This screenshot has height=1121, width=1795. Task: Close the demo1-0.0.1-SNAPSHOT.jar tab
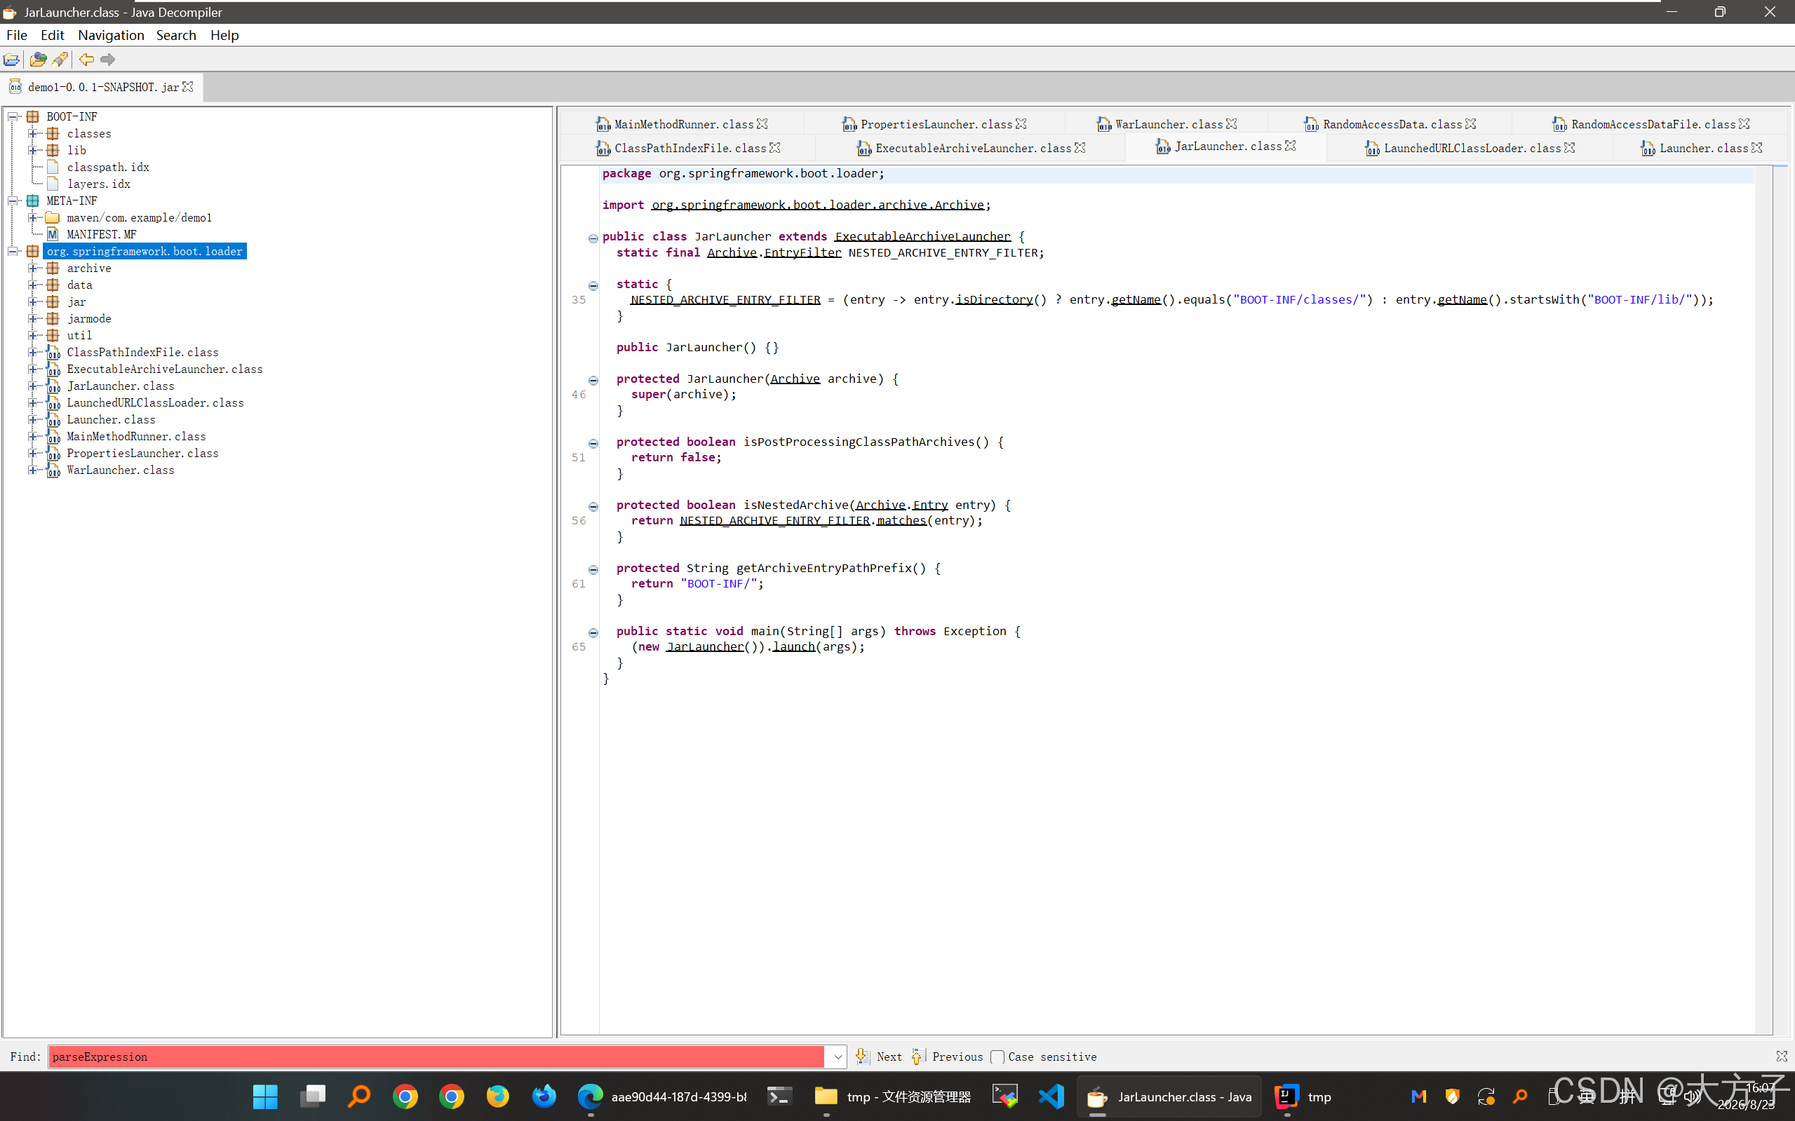(189, 87)
